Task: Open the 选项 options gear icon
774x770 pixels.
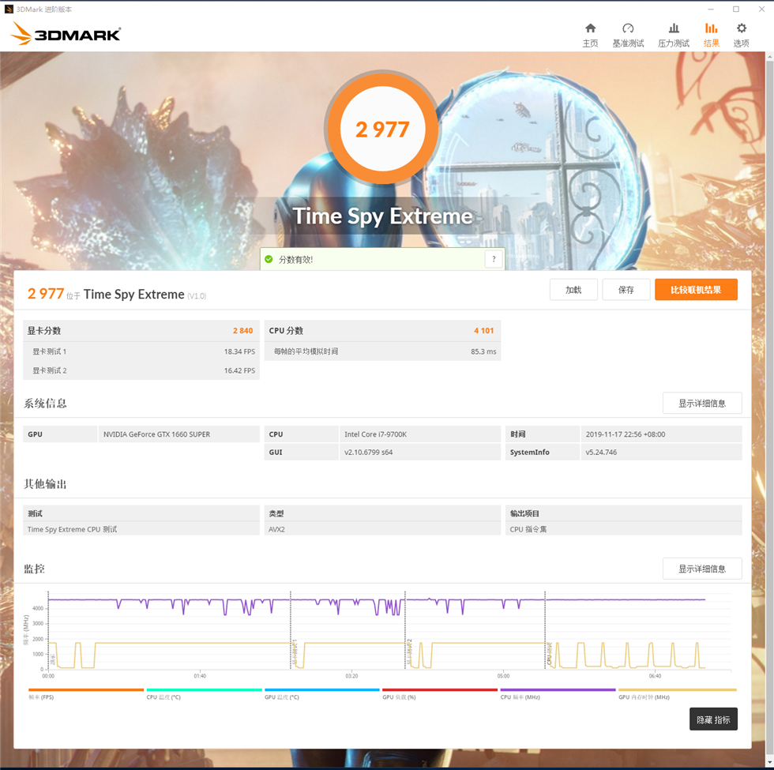Action: coord(741,34)
